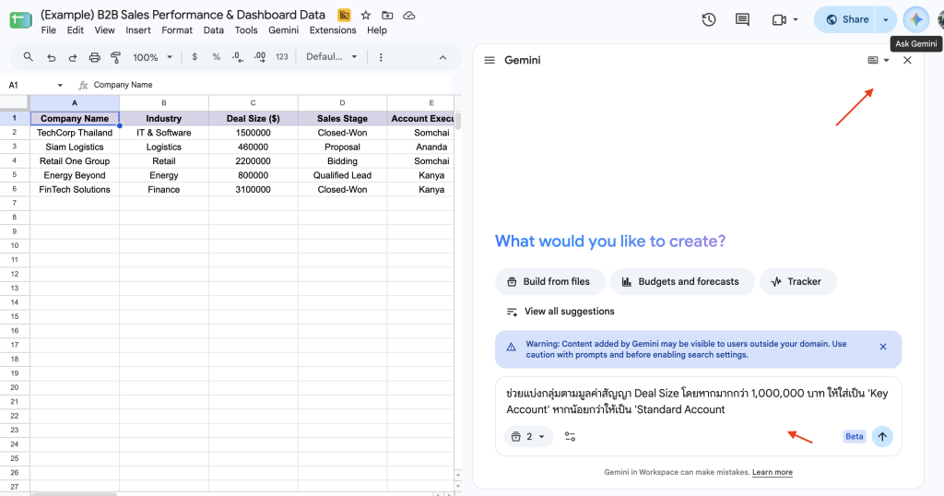944x496 pixels.
Task: Activate the paint format tool
Action: coord(115,57)
